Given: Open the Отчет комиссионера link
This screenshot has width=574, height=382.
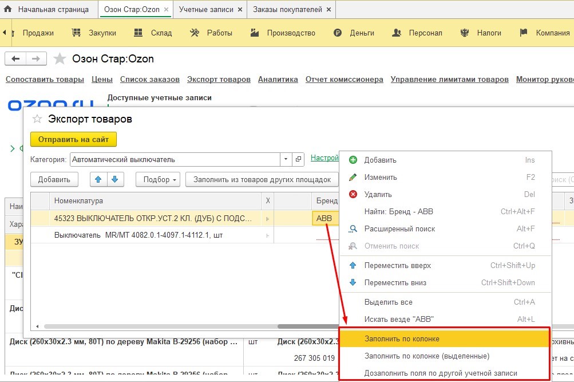Looking at the screenshot, I should coord(344,79).
